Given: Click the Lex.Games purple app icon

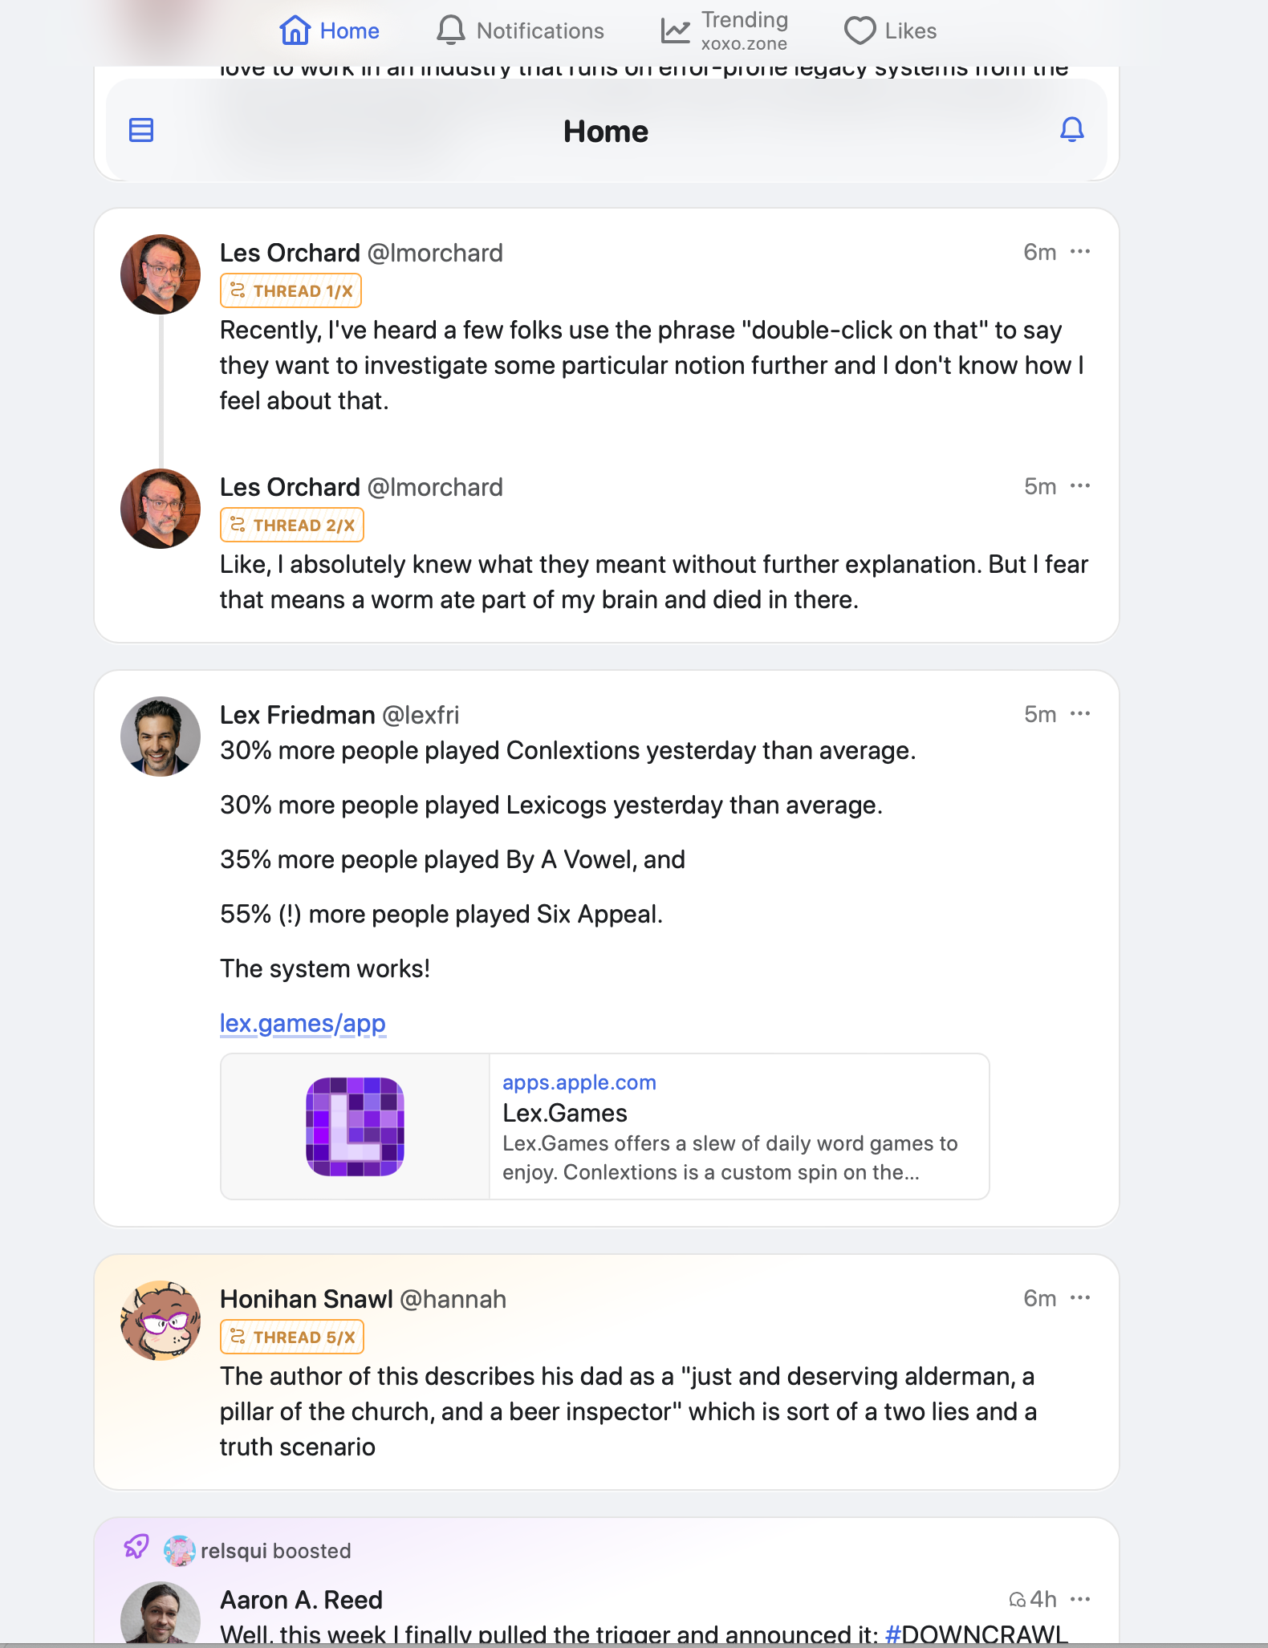Looking at the screenshot, I should [x=355, y=1126].
